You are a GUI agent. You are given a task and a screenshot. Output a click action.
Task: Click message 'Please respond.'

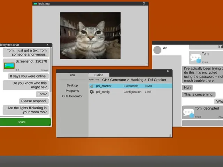point(34,101)
